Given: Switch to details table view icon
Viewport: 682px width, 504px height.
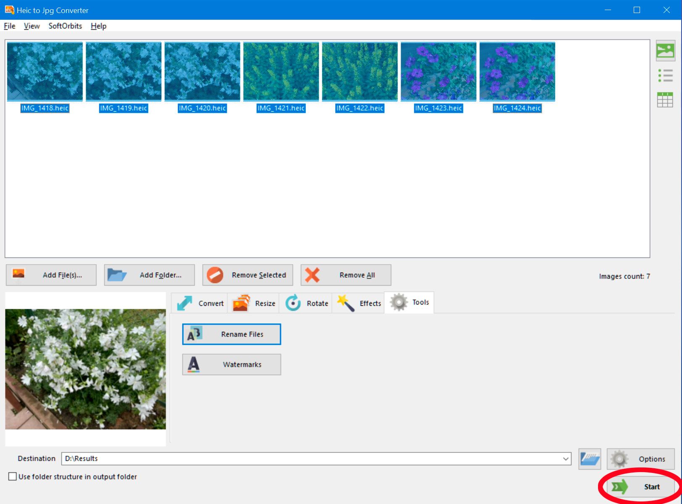Looking at the screenshot, I should (665, 100).
